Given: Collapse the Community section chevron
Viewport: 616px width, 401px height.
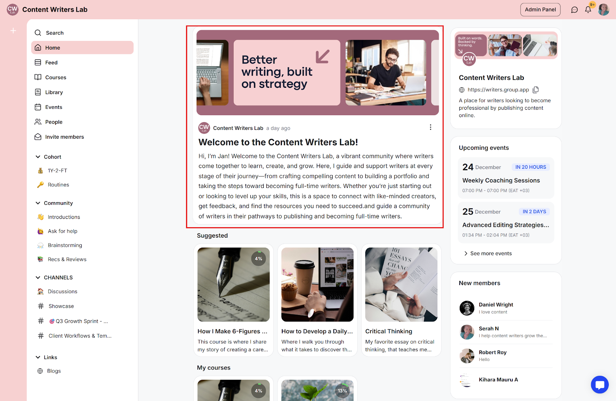Looking at the screenshot, I should (38, 203).
